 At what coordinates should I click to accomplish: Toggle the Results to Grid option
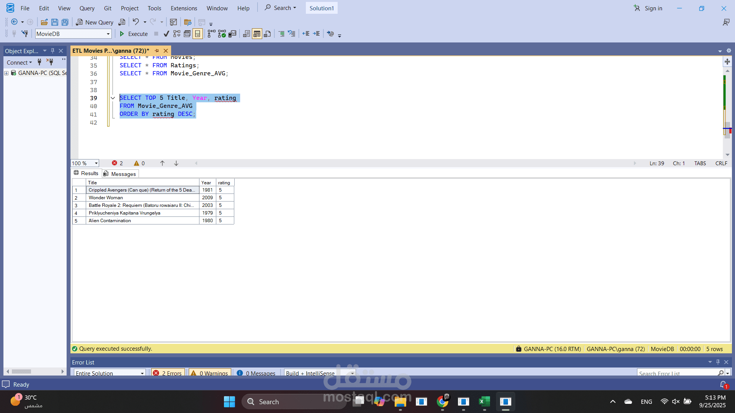(257, 34)
